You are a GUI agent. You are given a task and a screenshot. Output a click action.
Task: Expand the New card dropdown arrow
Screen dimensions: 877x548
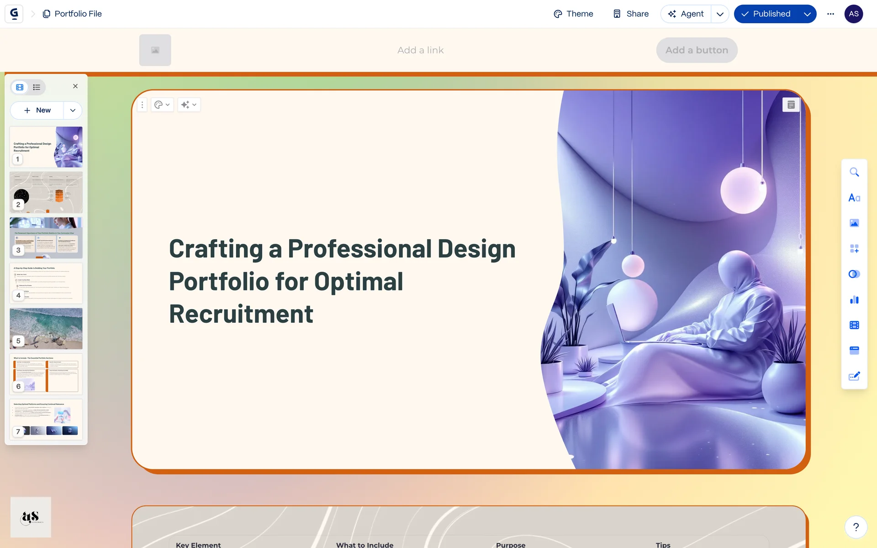(73, 111)
